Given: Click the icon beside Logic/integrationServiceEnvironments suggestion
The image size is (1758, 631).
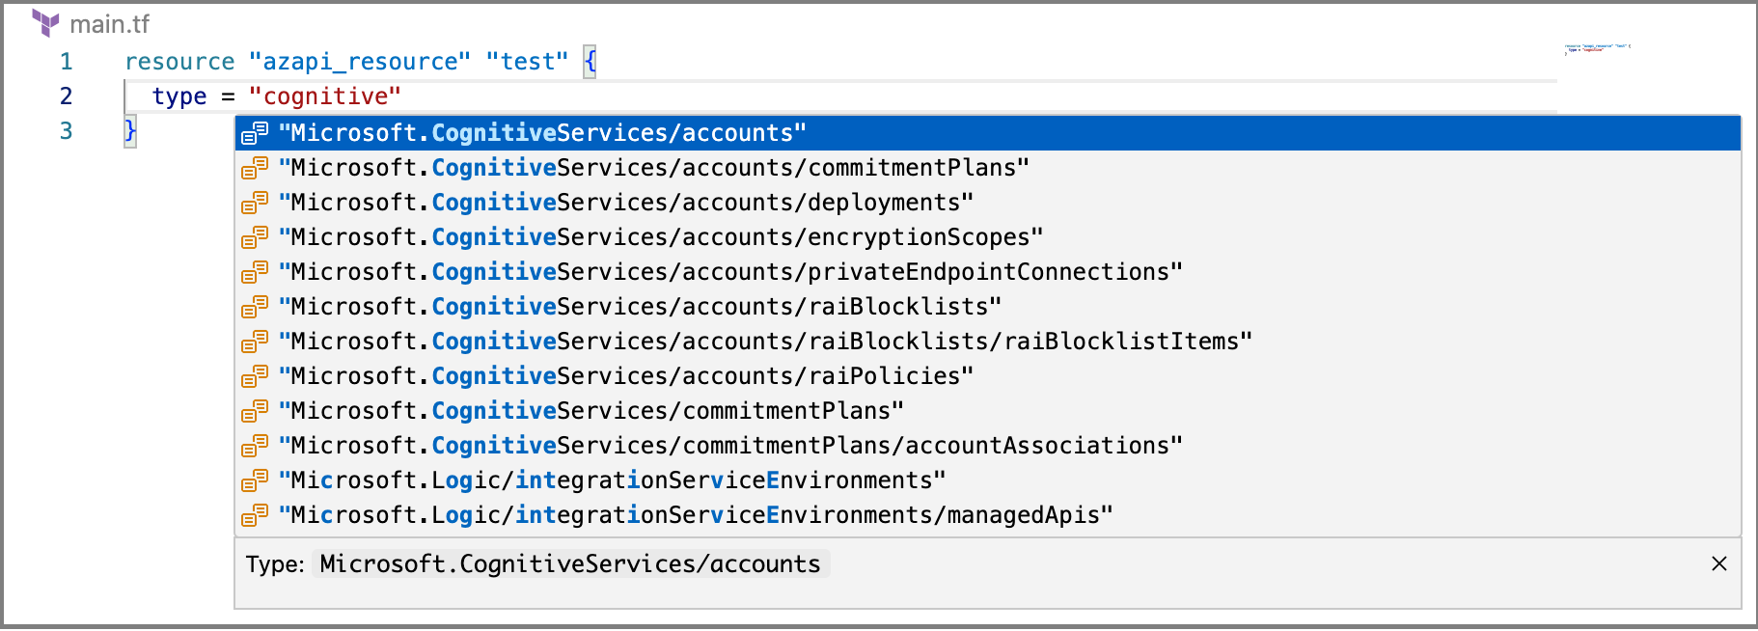Looking at the screenshot, I should point(255,480).
